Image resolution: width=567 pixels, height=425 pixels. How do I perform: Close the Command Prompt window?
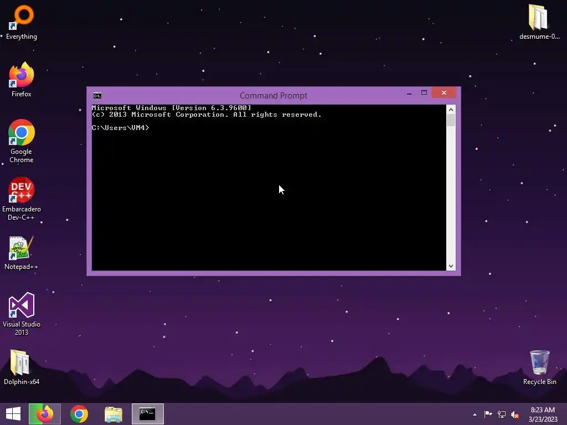[x=444, y=93]
